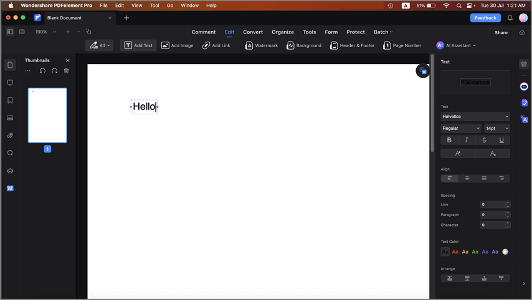Open the bookmarks panel in left sidebar

[x=10, y=101]
